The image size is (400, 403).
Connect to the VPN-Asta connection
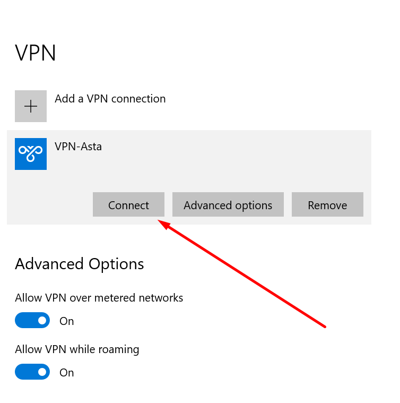[x=128, y=205]
